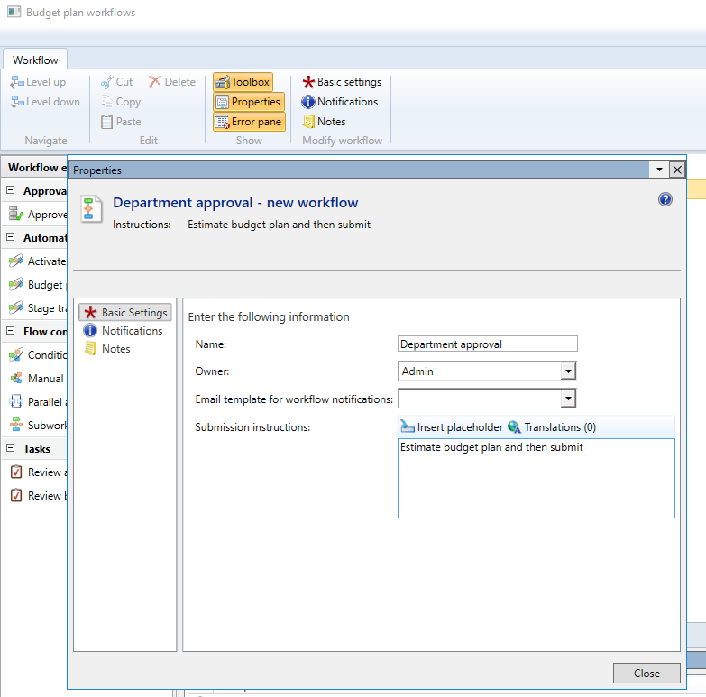Toggle the Toolbox pane button
Image resolution: width=706 pixels, height=697 pixels.
[243, 82]
